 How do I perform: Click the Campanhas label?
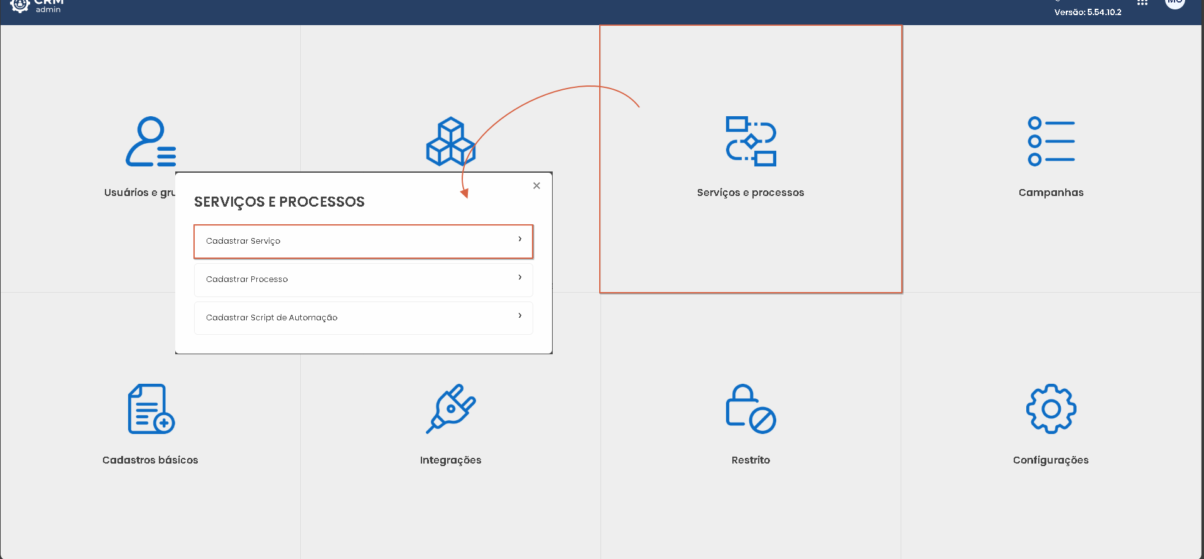(x=1051, y=193)
